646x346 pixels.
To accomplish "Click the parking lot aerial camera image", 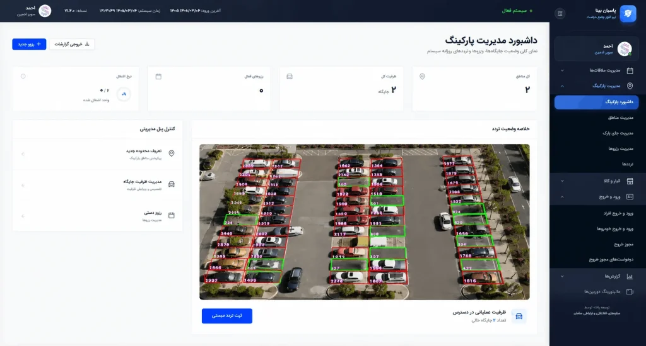I will (365, 222).
